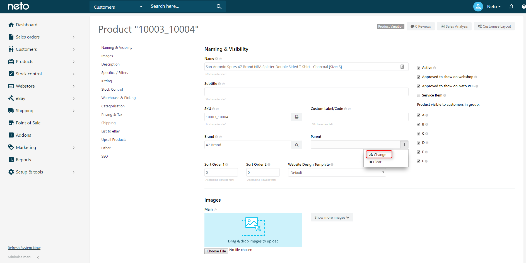The width and height of the screenshot is (526, 263).
Task: Uncheck customer group C checkbox
Action: [x=419, y=134]
